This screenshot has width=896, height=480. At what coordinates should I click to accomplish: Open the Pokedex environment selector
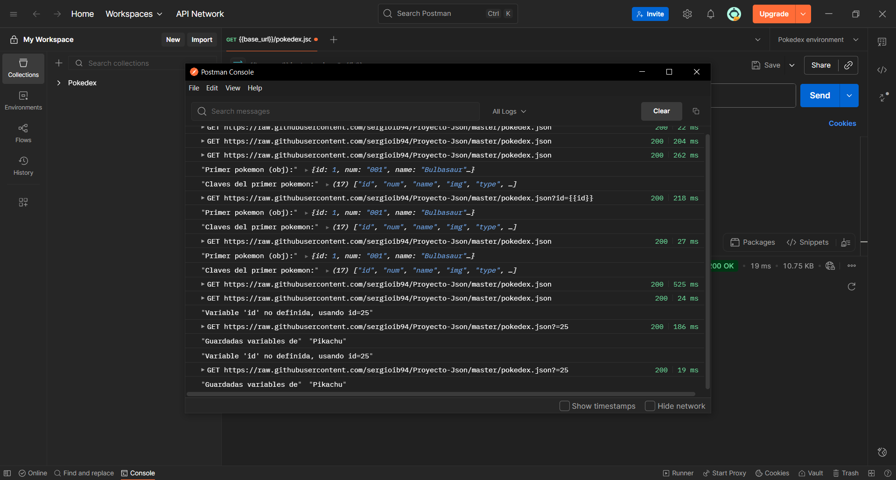tap(818, 40)
